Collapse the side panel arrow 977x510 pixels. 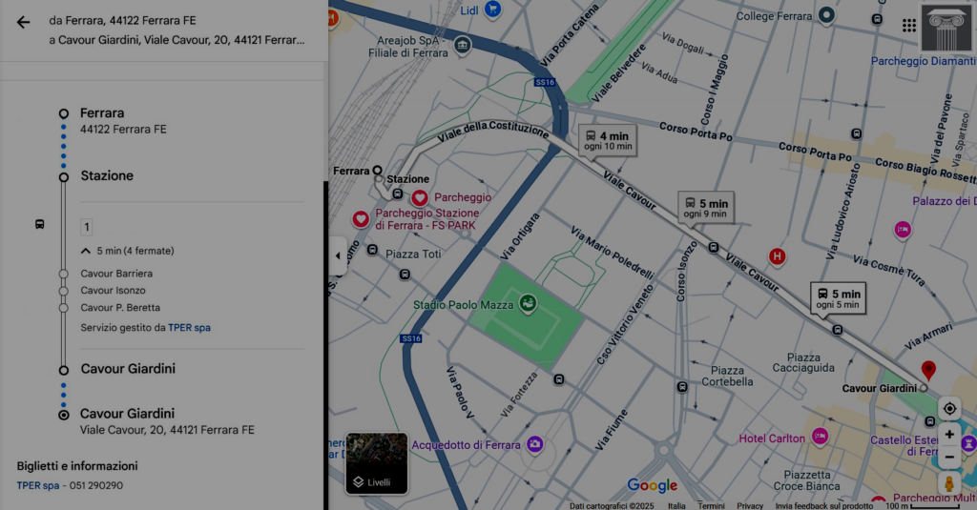tap(338, 255)
